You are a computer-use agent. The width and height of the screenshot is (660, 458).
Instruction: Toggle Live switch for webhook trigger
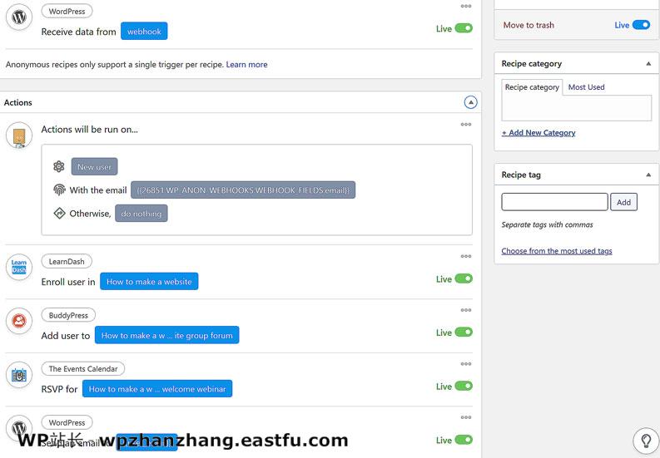pyautogui.click(x=464, y=28)
